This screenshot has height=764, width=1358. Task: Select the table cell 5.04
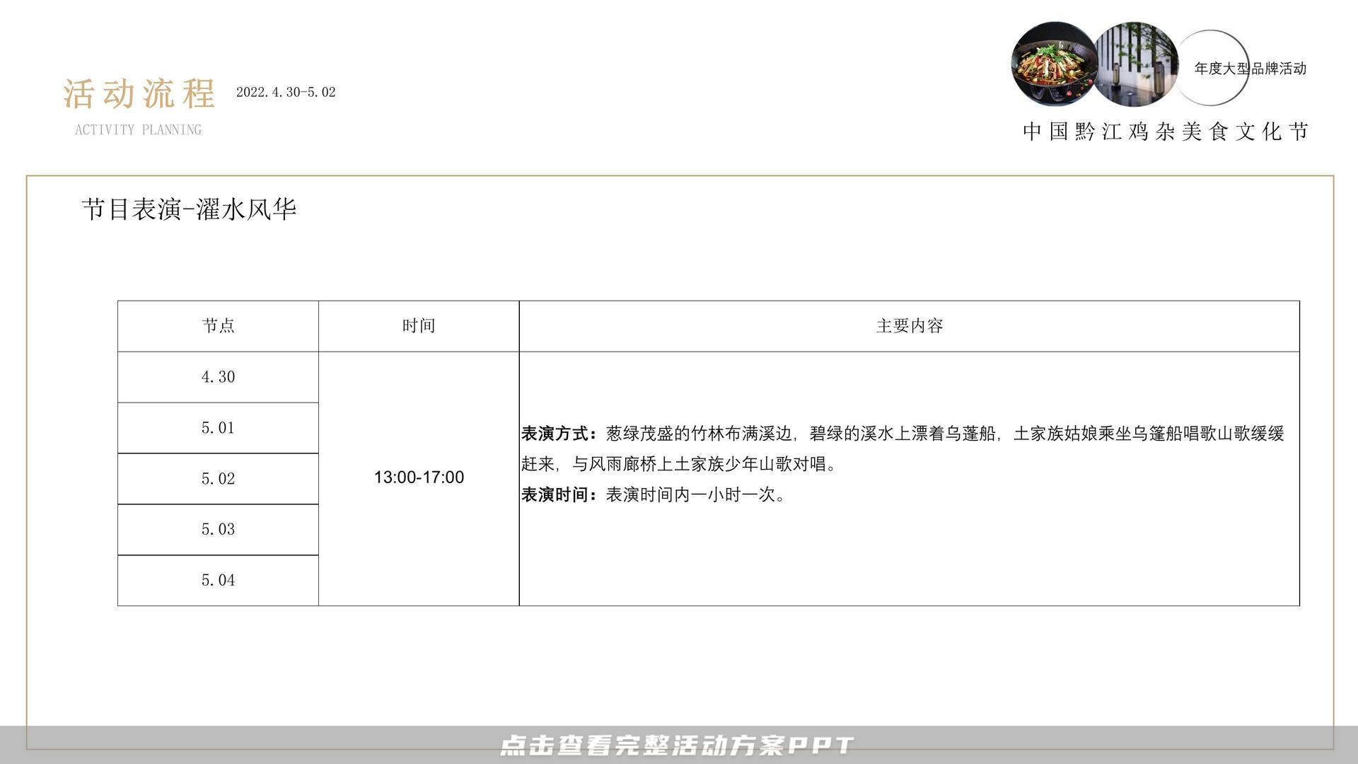(218, 580)
